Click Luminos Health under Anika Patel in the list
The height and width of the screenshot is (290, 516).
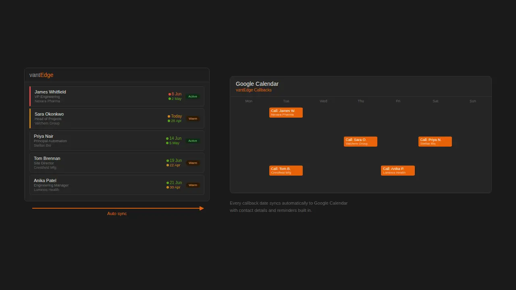46,190
